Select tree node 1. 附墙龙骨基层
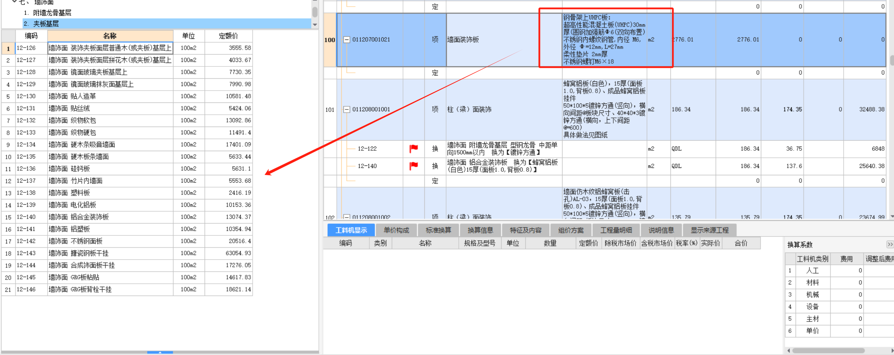894x355 pixels. point(48,13)
